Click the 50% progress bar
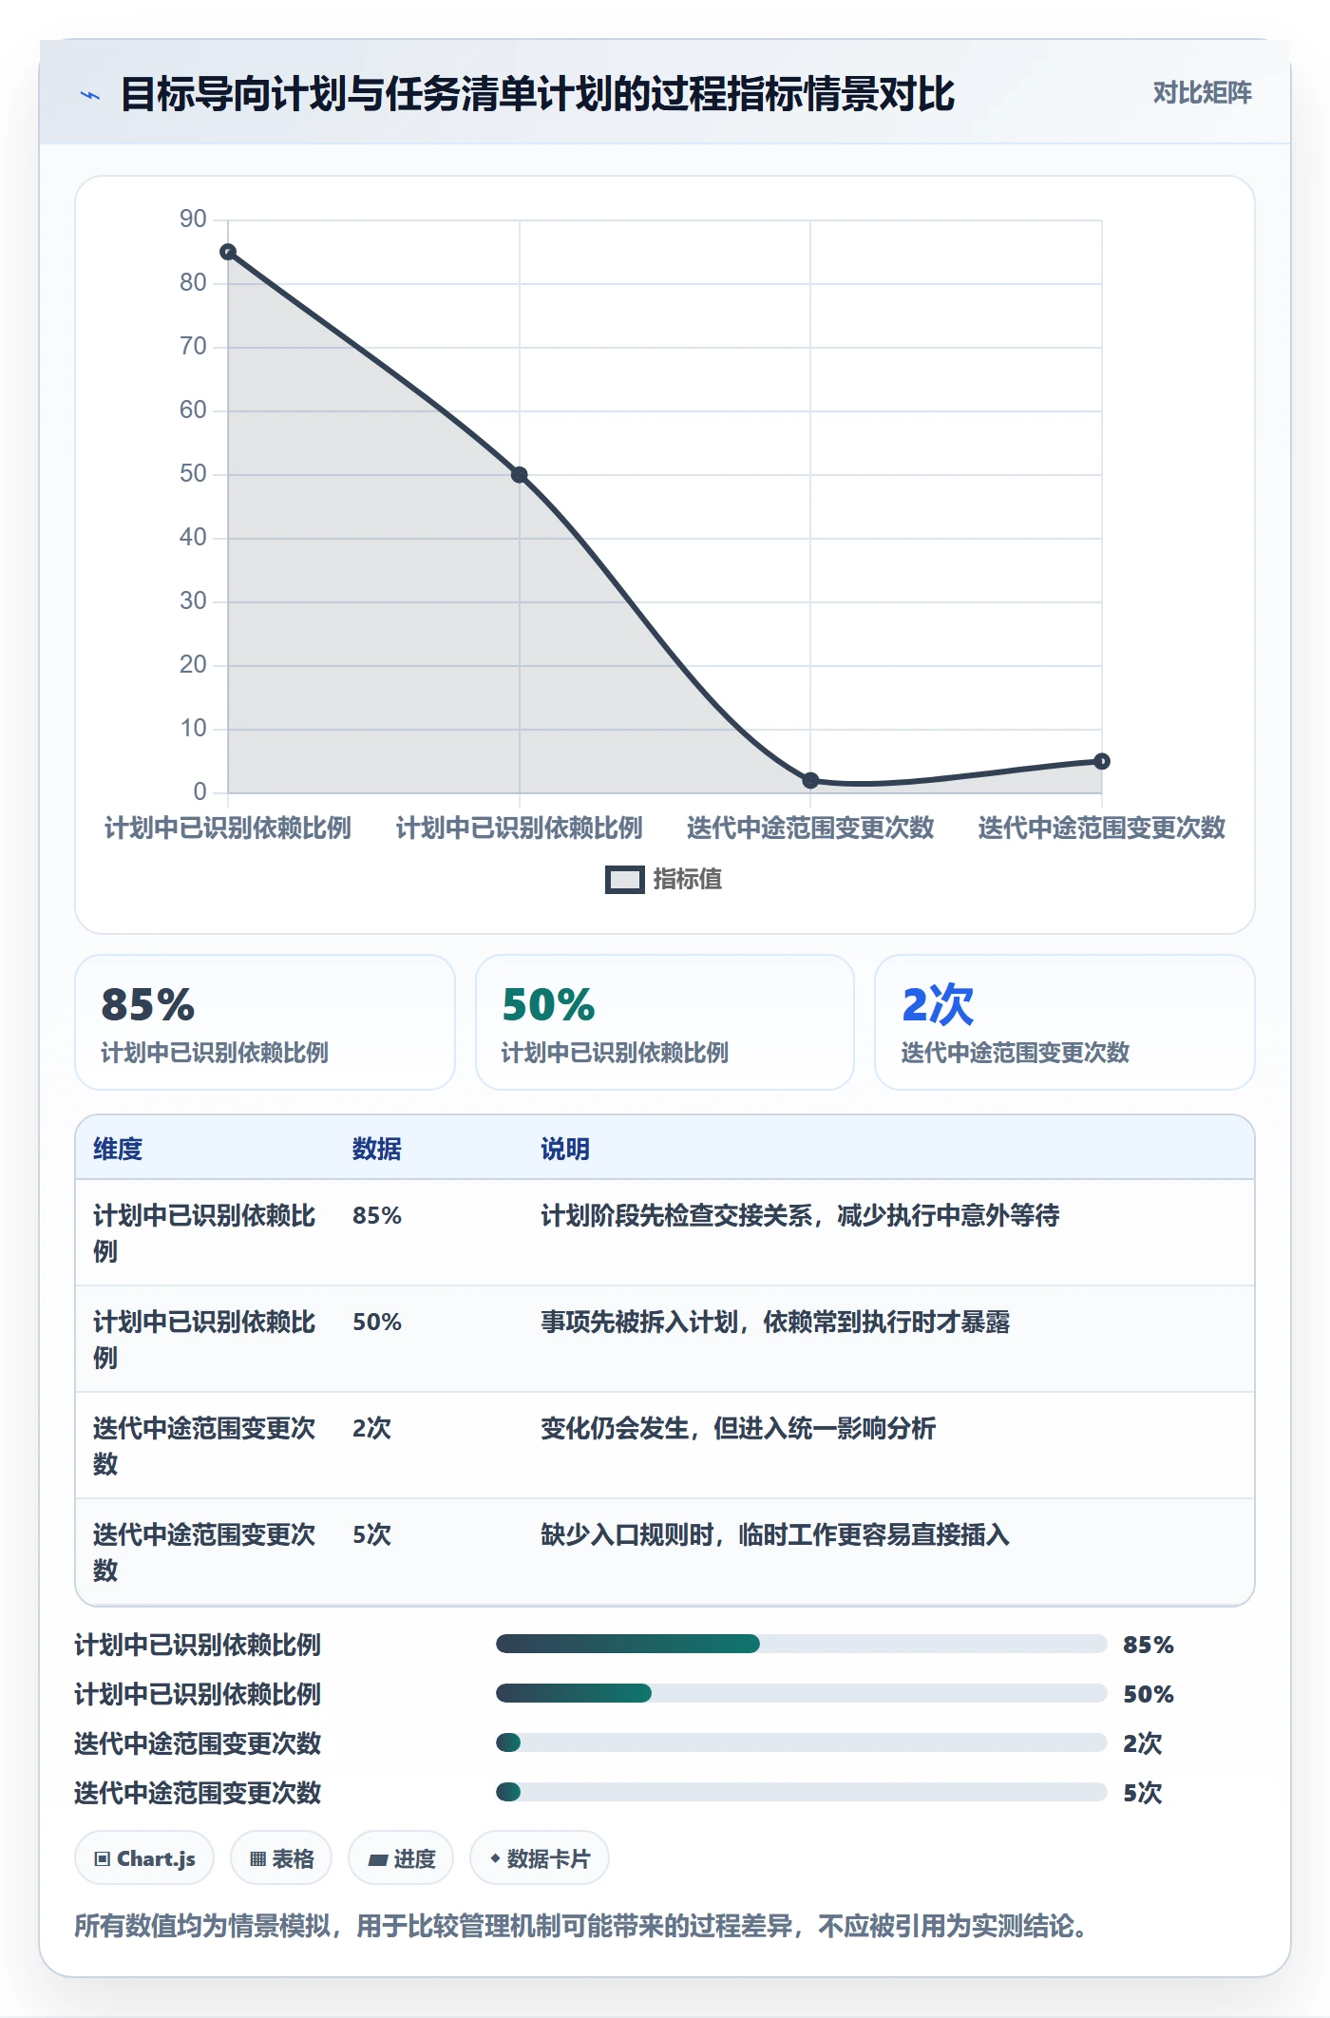1330x2018 pixels. [x=802, y=1693]
